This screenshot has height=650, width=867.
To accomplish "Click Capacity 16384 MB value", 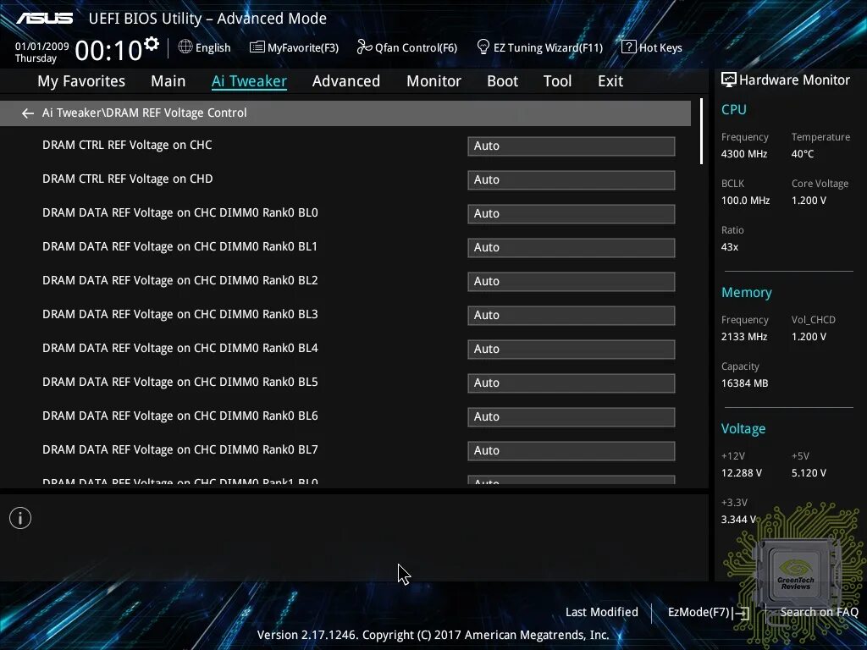I will click(x=745, y=383).
